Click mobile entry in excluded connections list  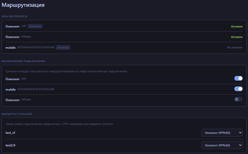tap(11, 89)
